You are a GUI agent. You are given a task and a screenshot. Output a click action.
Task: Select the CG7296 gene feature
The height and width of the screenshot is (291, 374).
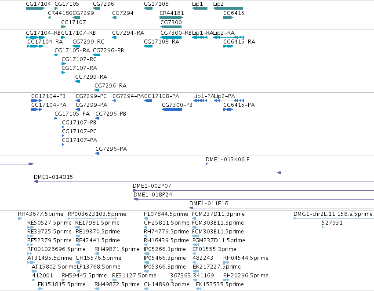click(96, 8)
